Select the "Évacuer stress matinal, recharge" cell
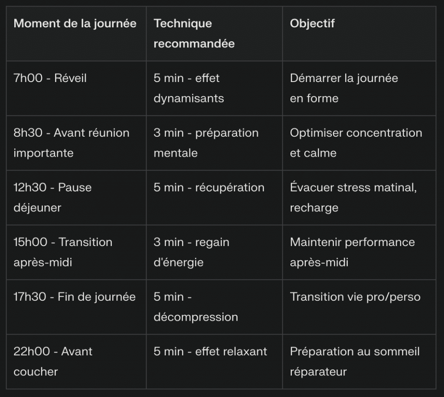Viewport: 444px width, 397px height. click(353, 197)
